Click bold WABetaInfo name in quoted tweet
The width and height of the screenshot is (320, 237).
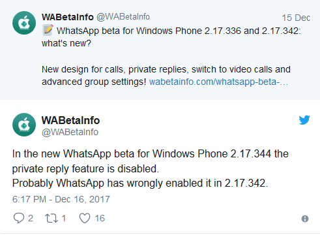pyautogui.click(x=68, y=17)
